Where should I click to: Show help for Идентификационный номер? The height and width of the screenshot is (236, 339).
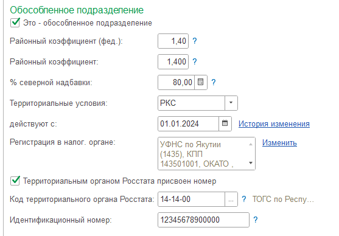[256, 220]
